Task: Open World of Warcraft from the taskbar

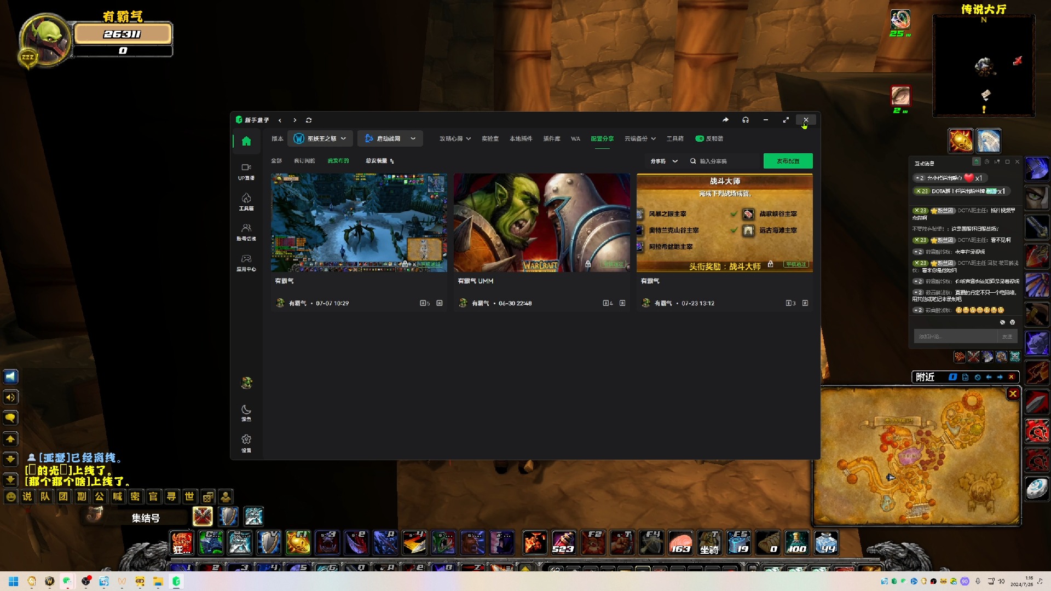Action: (x=49, y=581)
